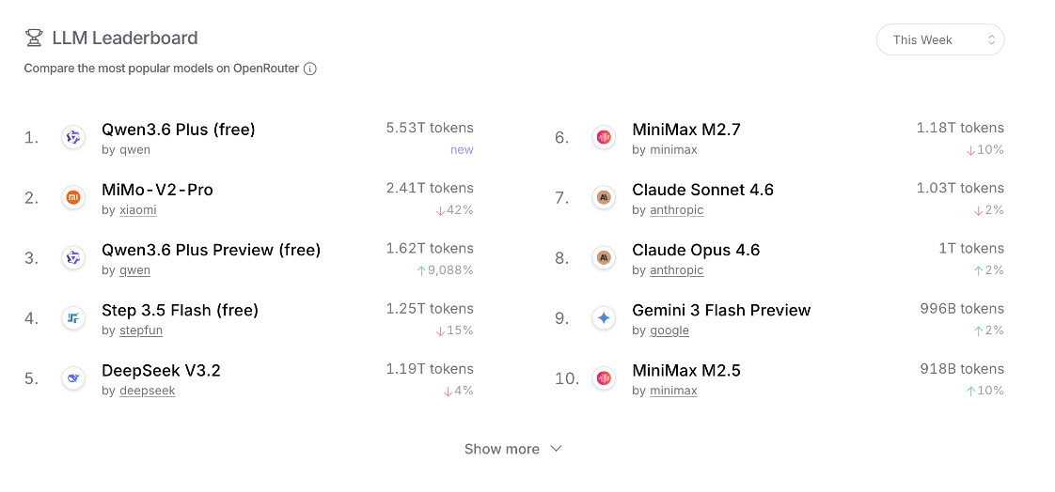Click the info icon after the OpenRouter description

click(x=309, y=69)
